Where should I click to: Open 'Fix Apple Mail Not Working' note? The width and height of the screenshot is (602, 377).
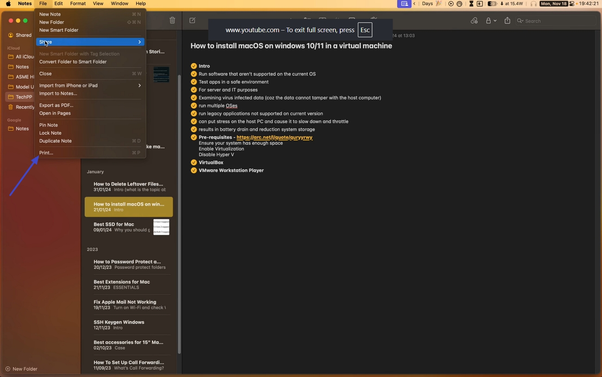[x=129, y=304]
